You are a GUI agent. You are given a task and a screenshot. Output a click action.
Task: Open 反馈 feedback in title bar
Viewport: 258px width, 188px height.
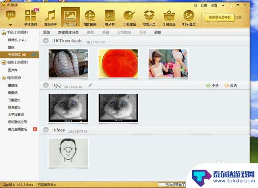click(x=204, y=6)
